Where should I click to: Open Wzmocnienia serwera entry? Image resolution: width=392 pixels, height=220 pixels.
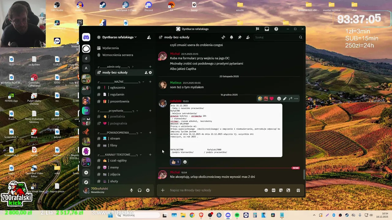click(x=124, y=55)
